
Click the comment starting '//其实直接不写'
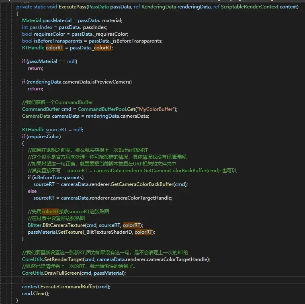(x=132, y=171)
